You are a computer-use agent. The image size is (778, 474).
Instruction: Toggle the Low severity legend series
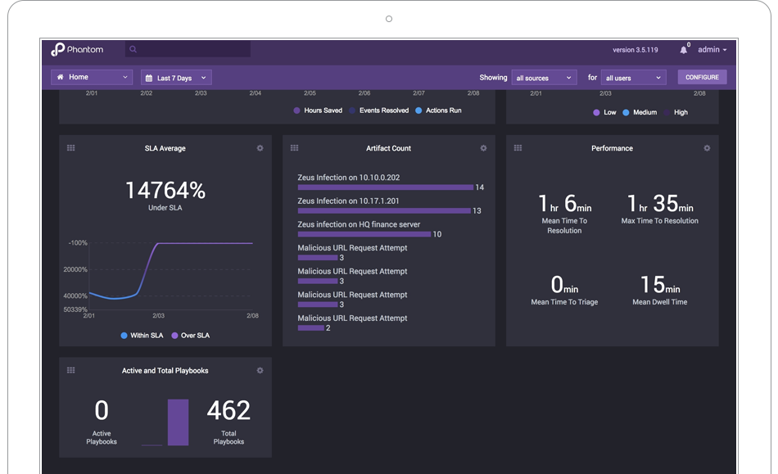click(x=605, y=112)
